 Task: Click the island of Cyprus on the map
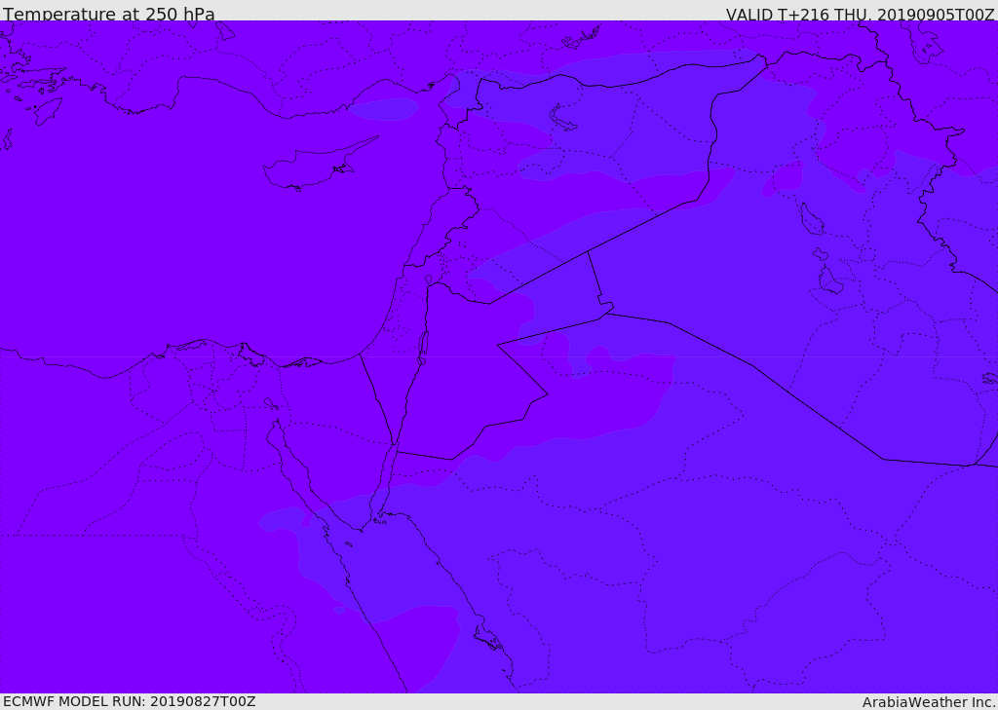(x=312, y=167)
